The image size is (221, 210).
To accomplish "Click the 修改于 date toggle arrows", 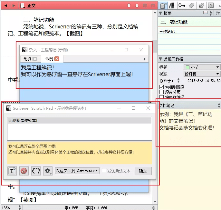I will (x=178, y=80).
